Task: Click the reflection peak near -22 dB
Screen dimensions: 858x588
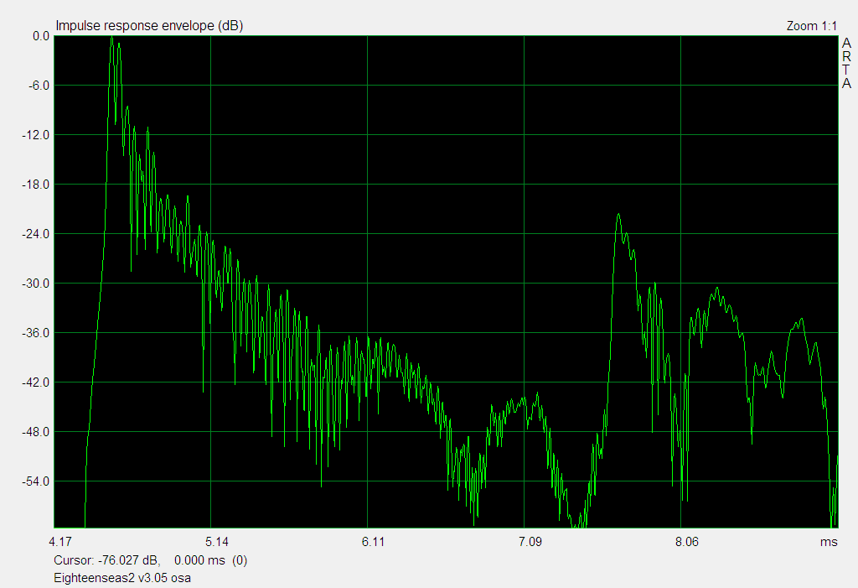Action: (x=619, y=216)
